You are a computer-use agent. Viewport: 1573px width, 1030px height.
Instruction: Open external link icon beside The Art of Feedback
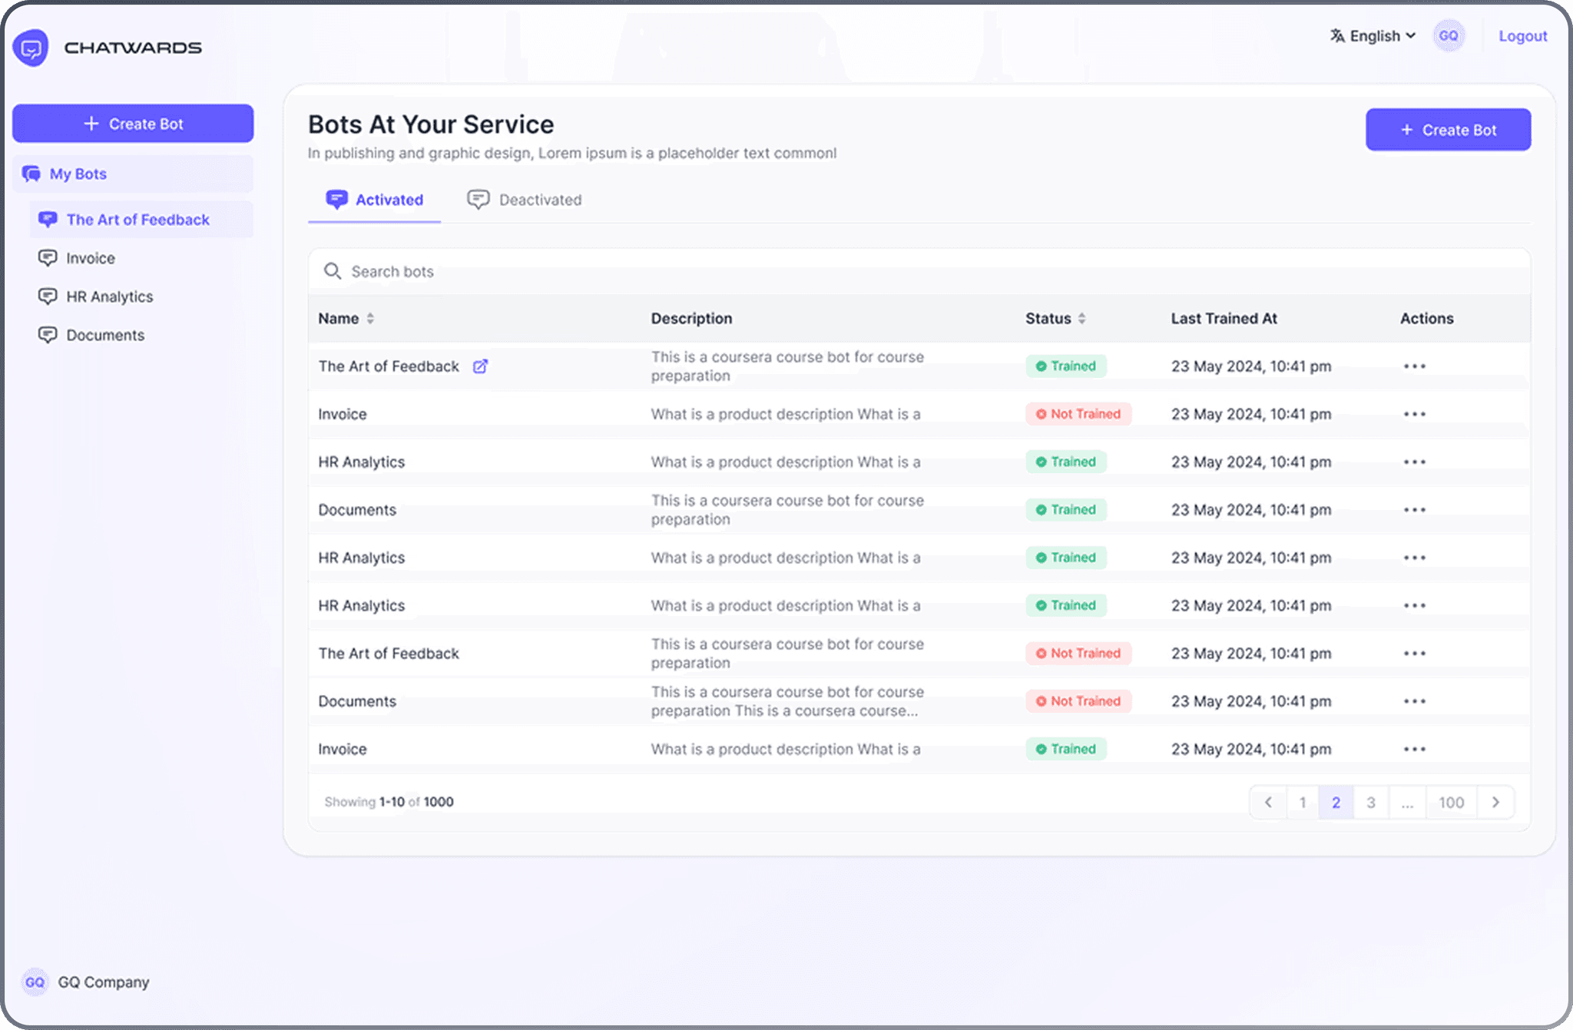(x=480, y=366)
